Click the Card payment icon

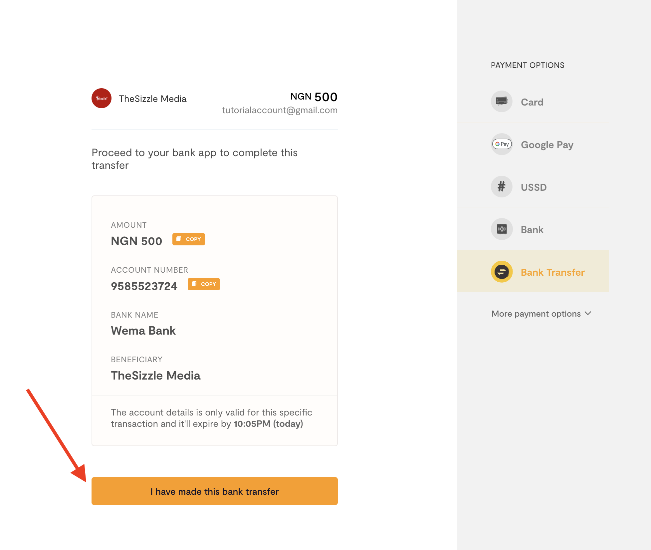(x=502, y=101)
